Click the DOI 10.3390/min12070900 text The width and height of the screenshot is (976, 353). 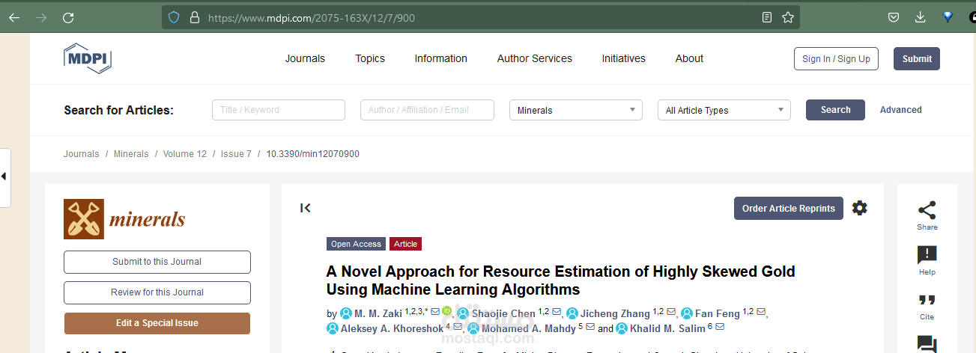tap(313, 154)
